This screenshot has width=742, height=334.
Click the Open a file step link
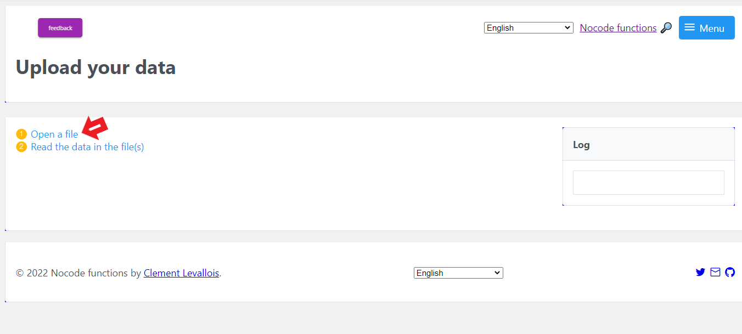[x=54, y=134]
